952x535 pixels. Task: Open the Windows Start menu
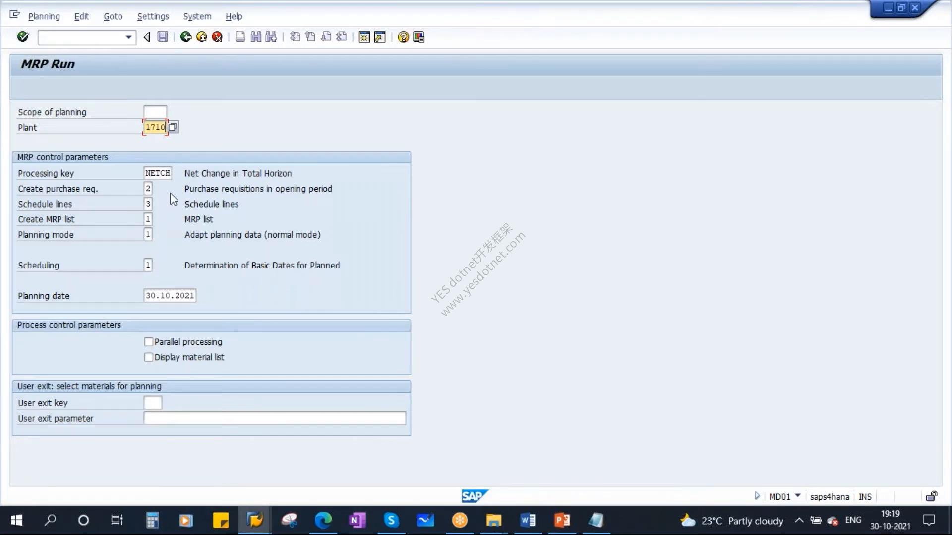point(16,520)
